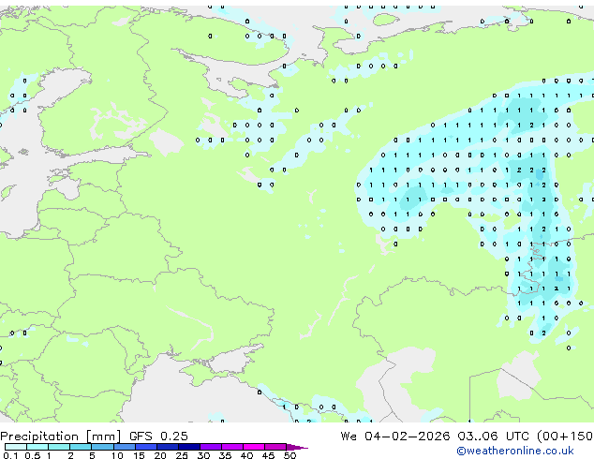
Task: Click the 20–25 mm dark blue swatch
Action: [x=167, y=447]
